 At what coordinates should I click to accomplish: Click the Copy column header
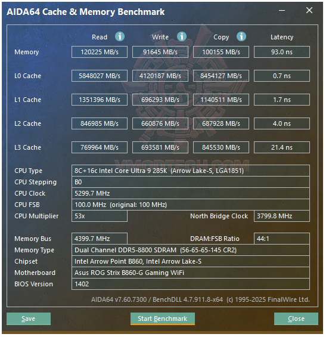221,37
